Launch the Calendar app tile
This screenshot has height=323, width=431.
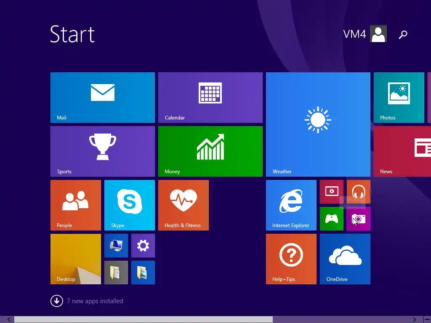coord(210,98)
